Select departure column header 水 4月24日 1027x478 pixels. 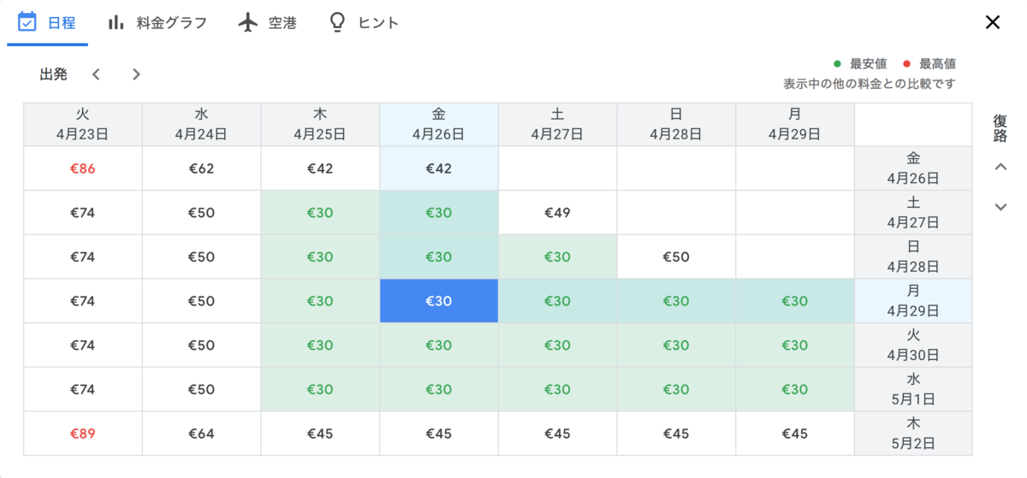click(x=201, y=124)
